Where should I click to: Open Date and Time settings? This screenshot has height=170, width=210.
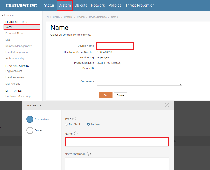pos(14,33)
